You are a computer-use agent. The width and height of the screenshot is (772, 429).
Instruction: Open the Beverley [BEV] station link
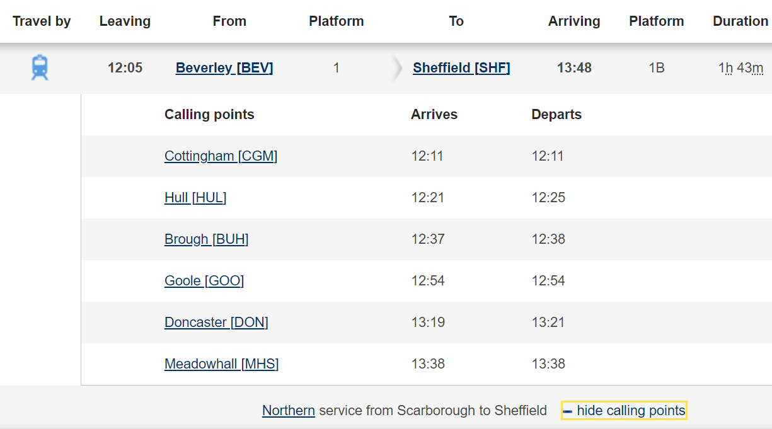pyautogui.click(x=224, y=68)
